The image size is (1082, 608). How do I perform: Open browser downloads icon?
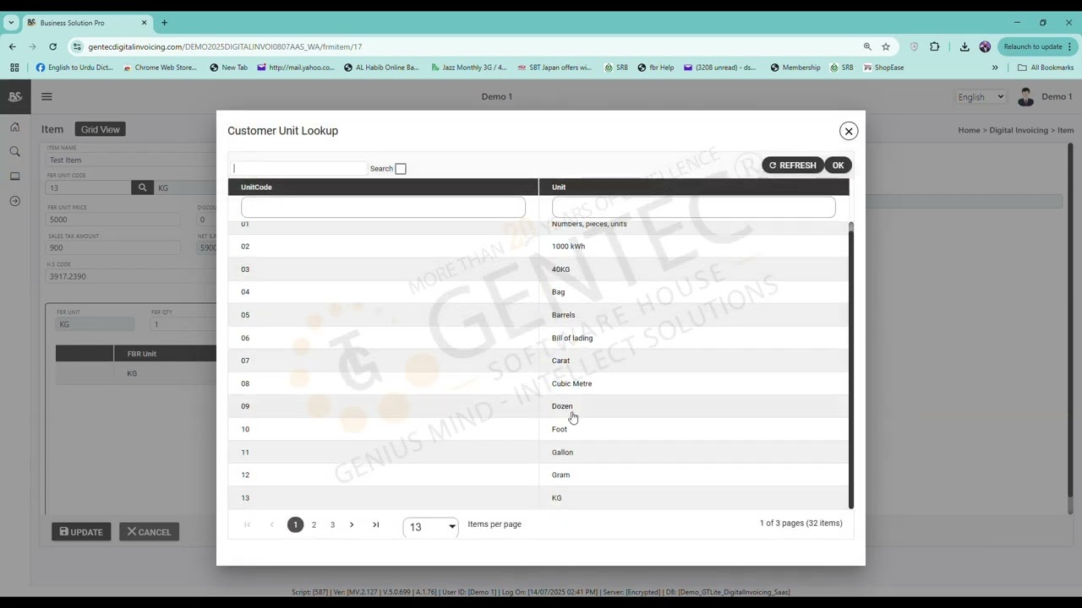click(x=965, y=46)
